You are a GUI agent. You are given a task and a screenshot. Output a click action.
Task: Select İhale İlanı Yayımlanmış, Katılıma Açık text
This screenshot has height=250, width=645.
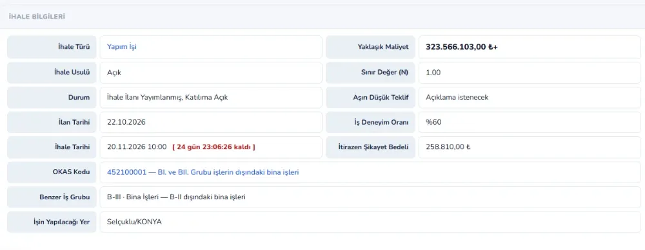pos(168,98)
